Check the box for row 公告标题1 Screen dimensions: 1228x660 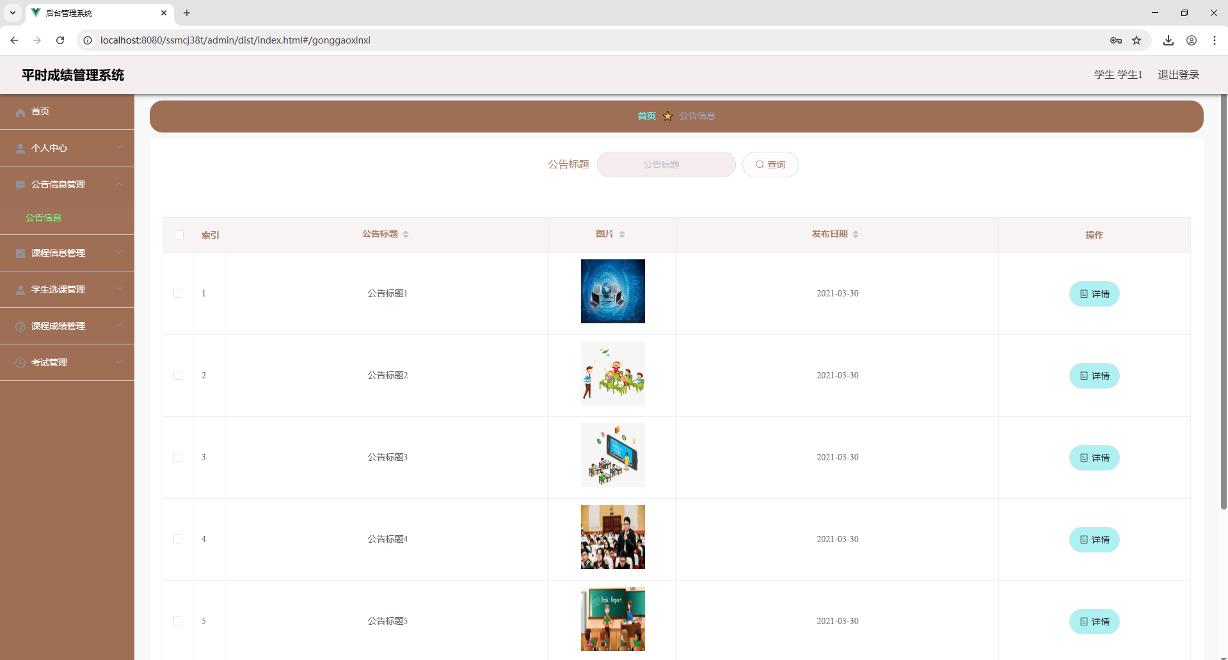pyautogui.click(x=178, y=293)
